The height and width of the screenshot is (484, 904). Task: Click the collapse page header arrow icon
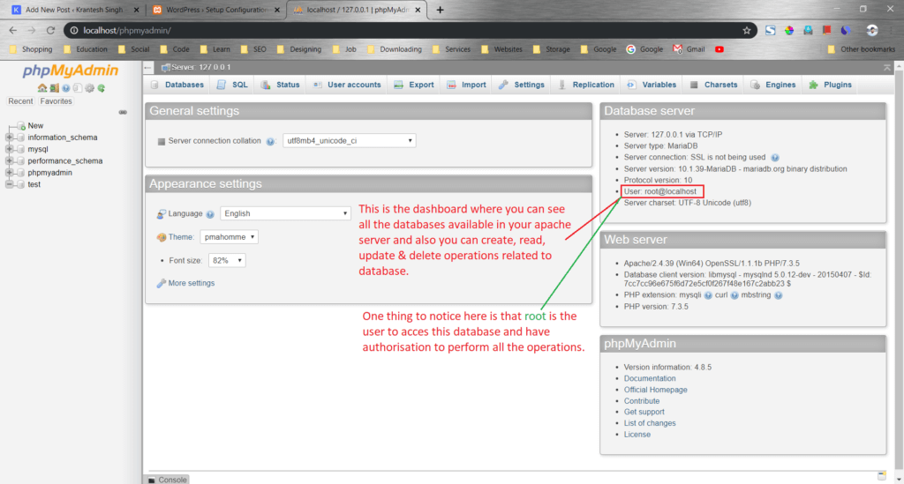click(886, 68)
